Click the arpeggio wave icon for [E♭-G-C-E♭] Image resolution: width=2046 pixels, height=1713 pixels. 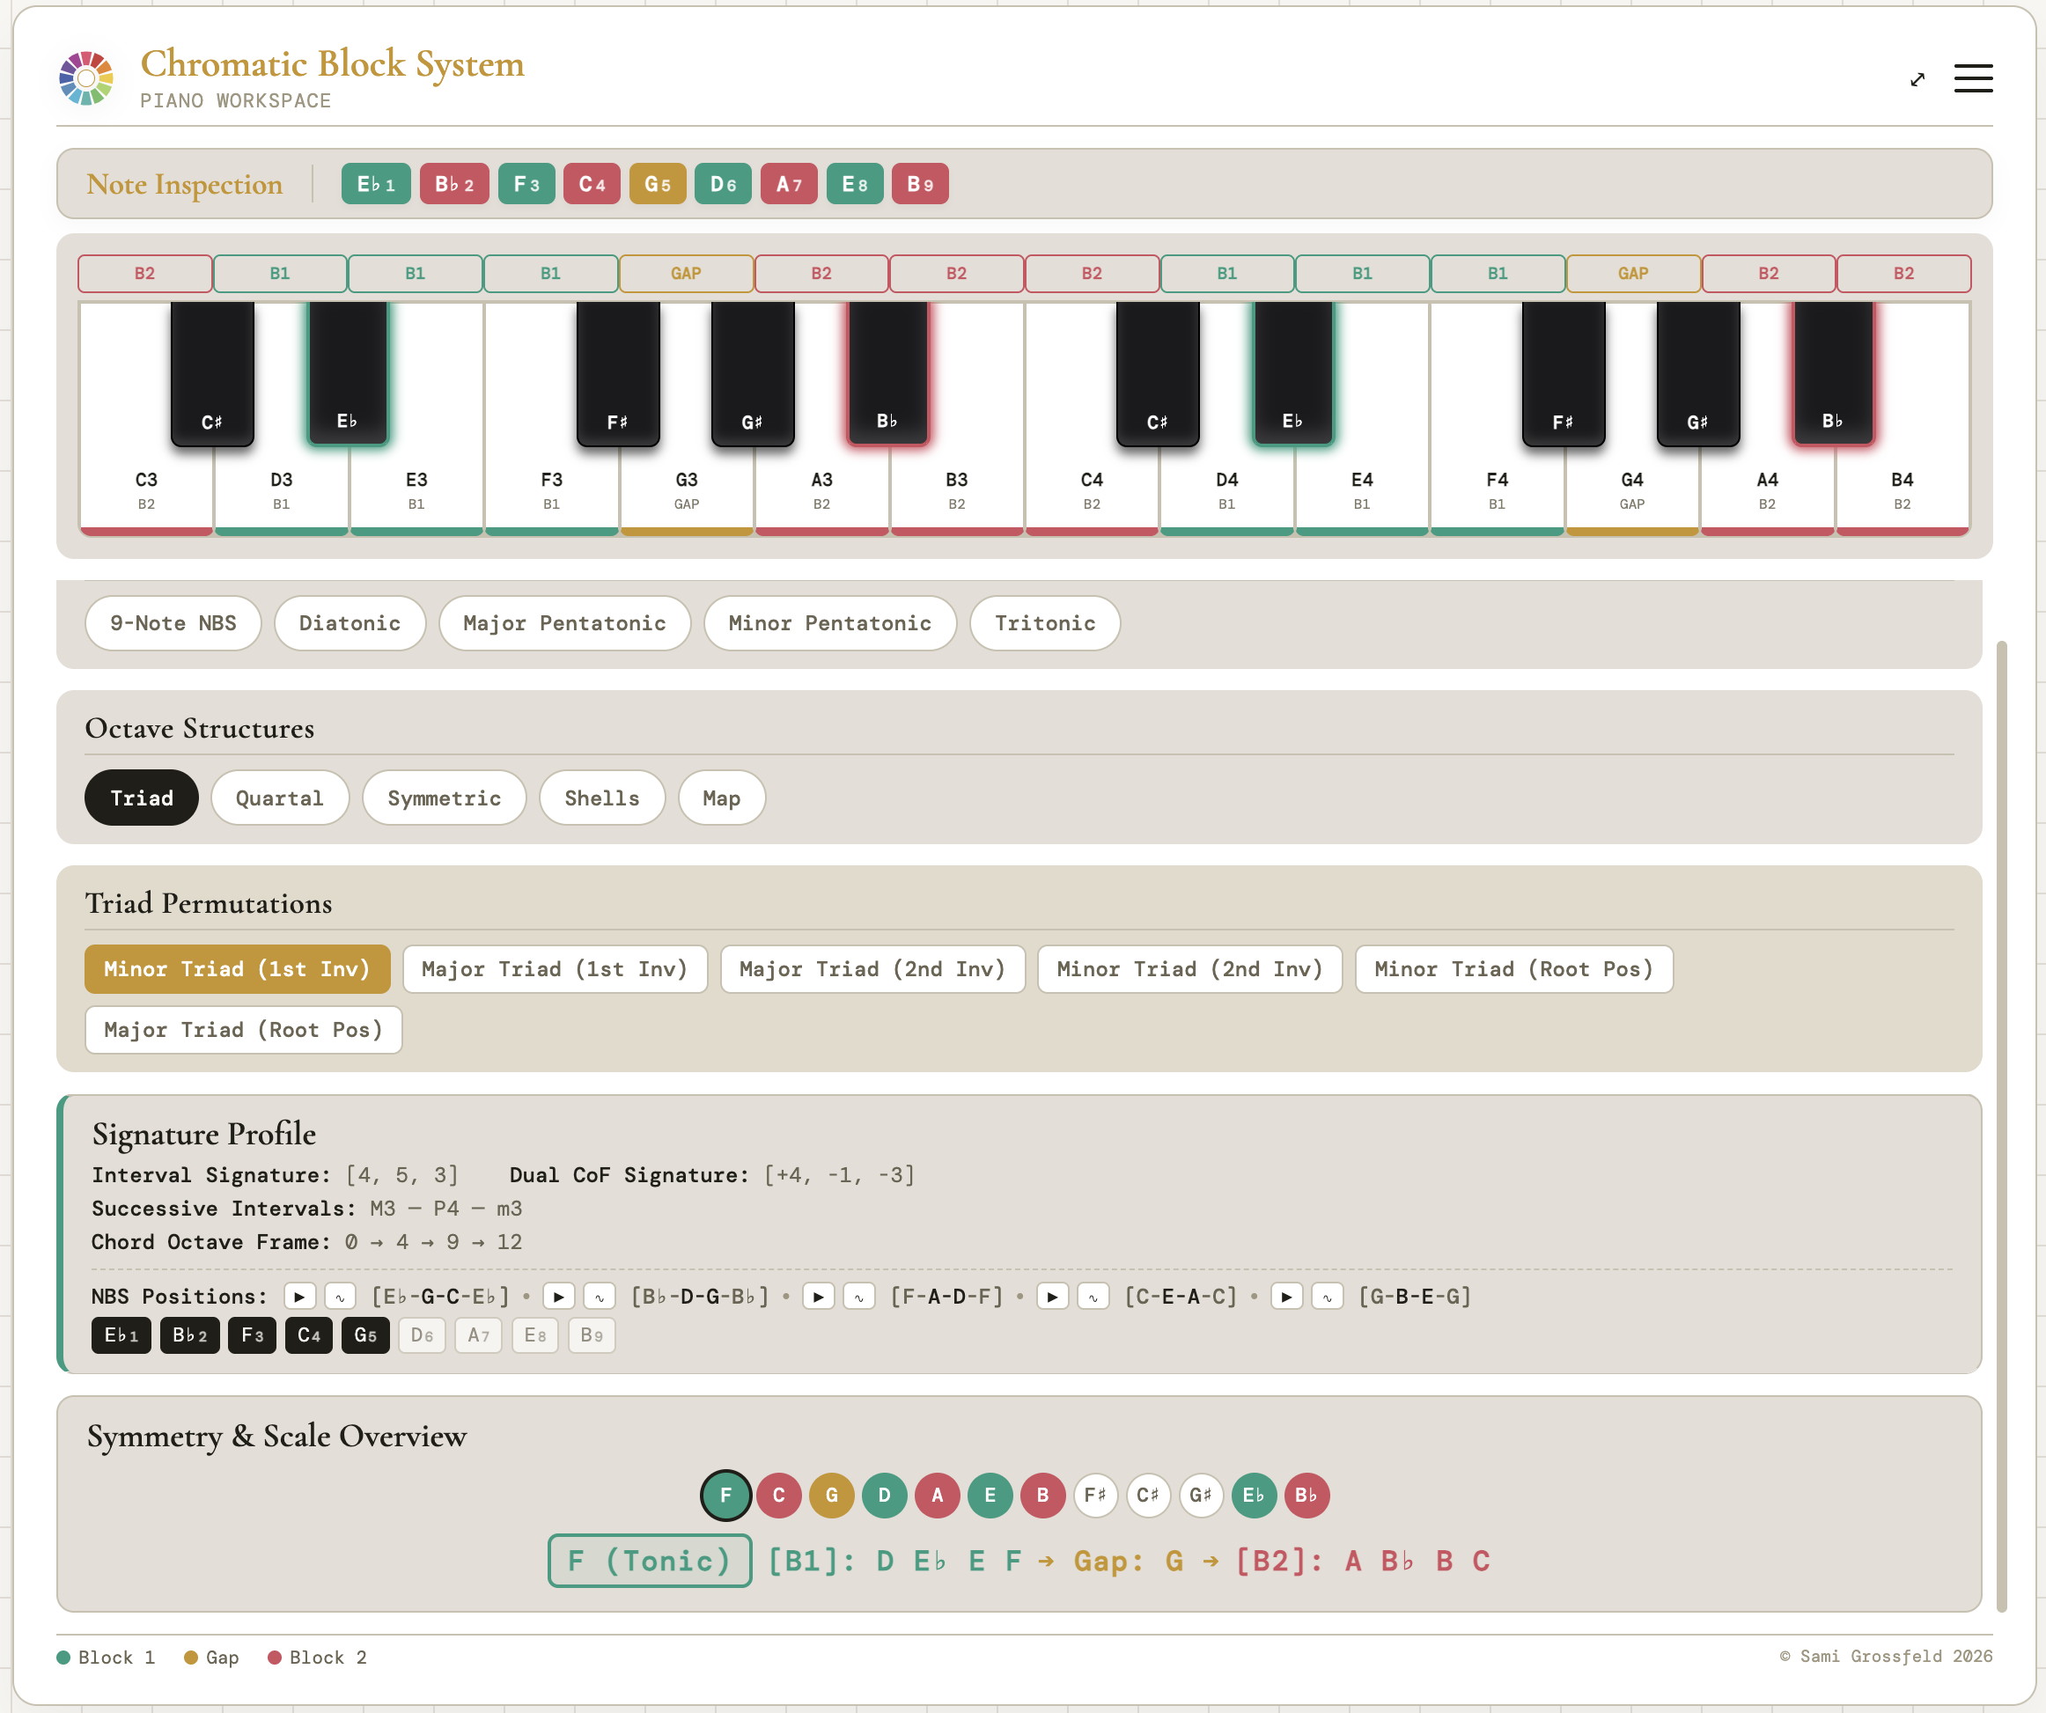click(x=340, y=1296)
